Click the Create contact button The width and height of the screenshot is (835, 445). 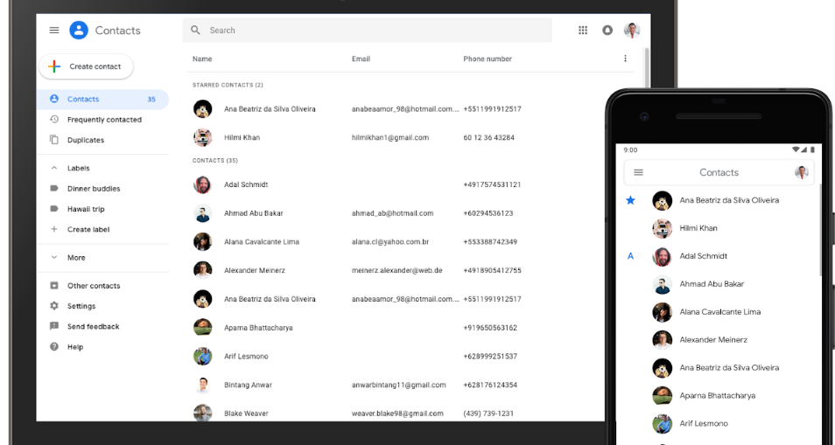coord(86,66)
